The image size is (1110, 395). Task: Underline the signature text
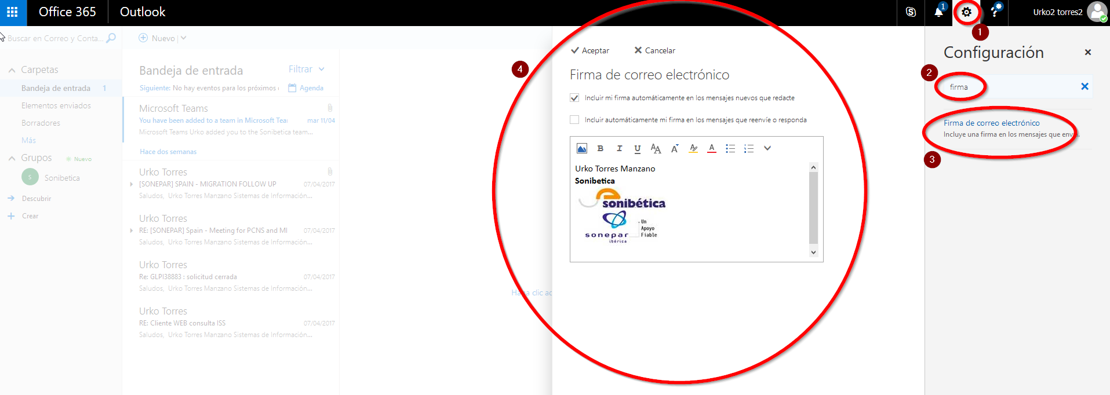point(638,148)
